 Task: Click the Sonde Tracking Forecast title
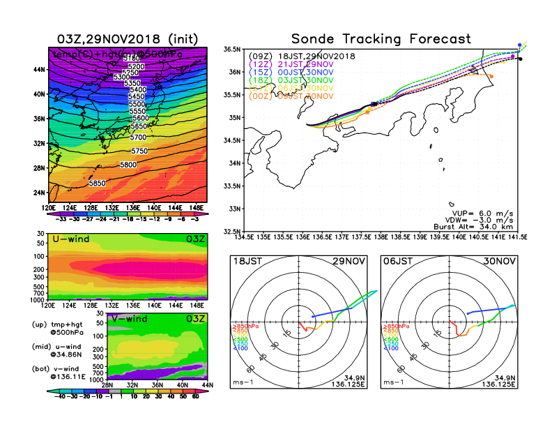381,39
